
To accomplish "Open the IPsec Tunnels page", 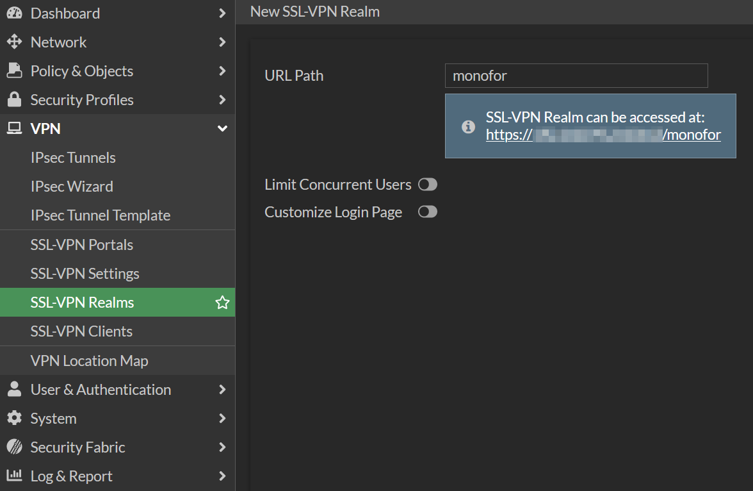I will coord(73,158).
